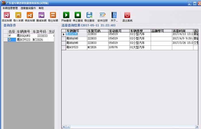
Task: Open 软件注册 (software registration) icon
Action: pos(103,15)
